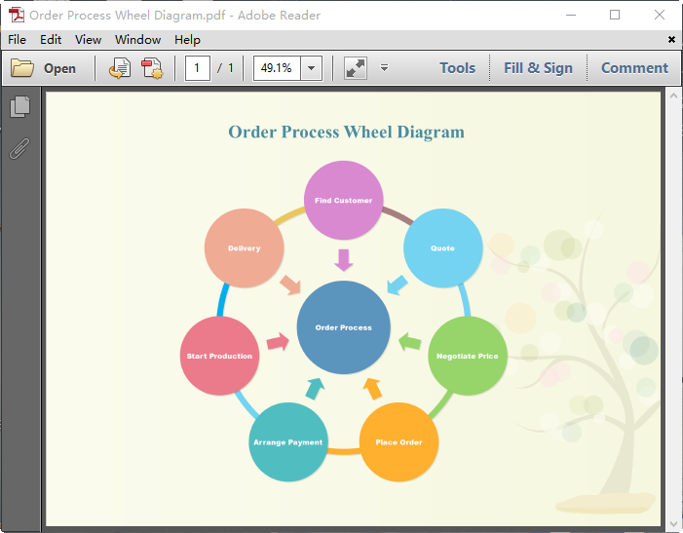Click the convert/export PDF online icon

tap(119, 68)
